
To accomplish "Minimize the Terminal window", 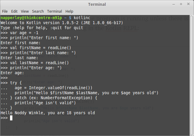I will click(x=174, y=4).
